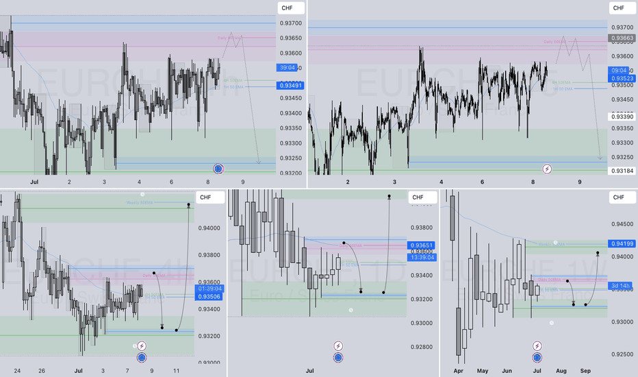Viewport: 638px width, 377px height.
Task: Click the 0.93250 price on top-left axis
Action: tap(290, 158)
